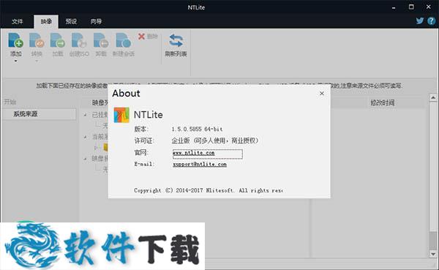Open the www.ntlite.com website link
The image size is (439, 270).
[x=194, y=153]
